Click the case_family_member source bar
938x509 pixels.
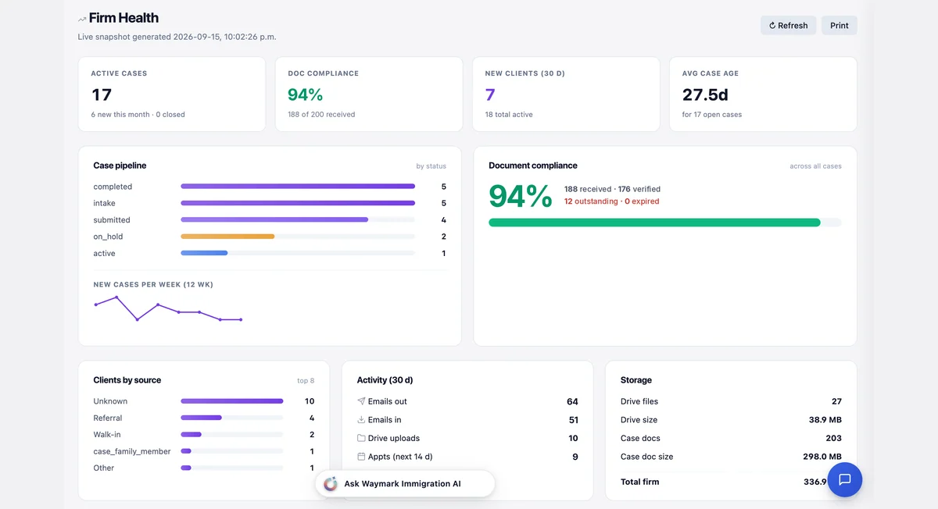click(x=186, y=451)
